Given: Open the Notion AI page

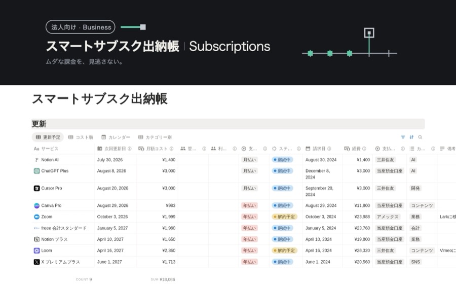Looking at the screenshot, I should [50, 160].
